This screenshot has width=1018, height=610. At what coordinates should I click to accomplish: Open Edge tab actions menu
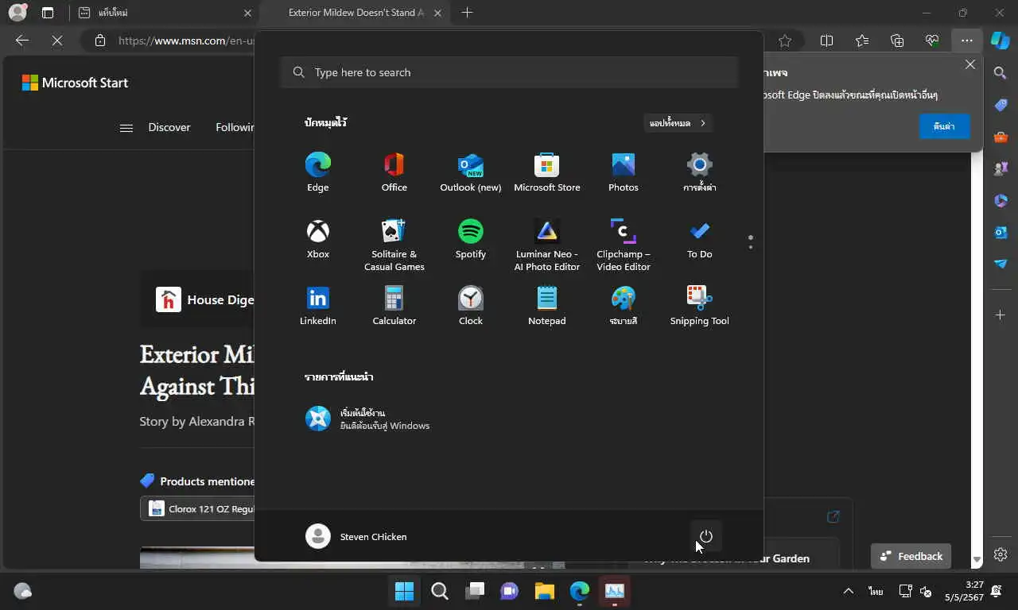(x=48, y=13)
